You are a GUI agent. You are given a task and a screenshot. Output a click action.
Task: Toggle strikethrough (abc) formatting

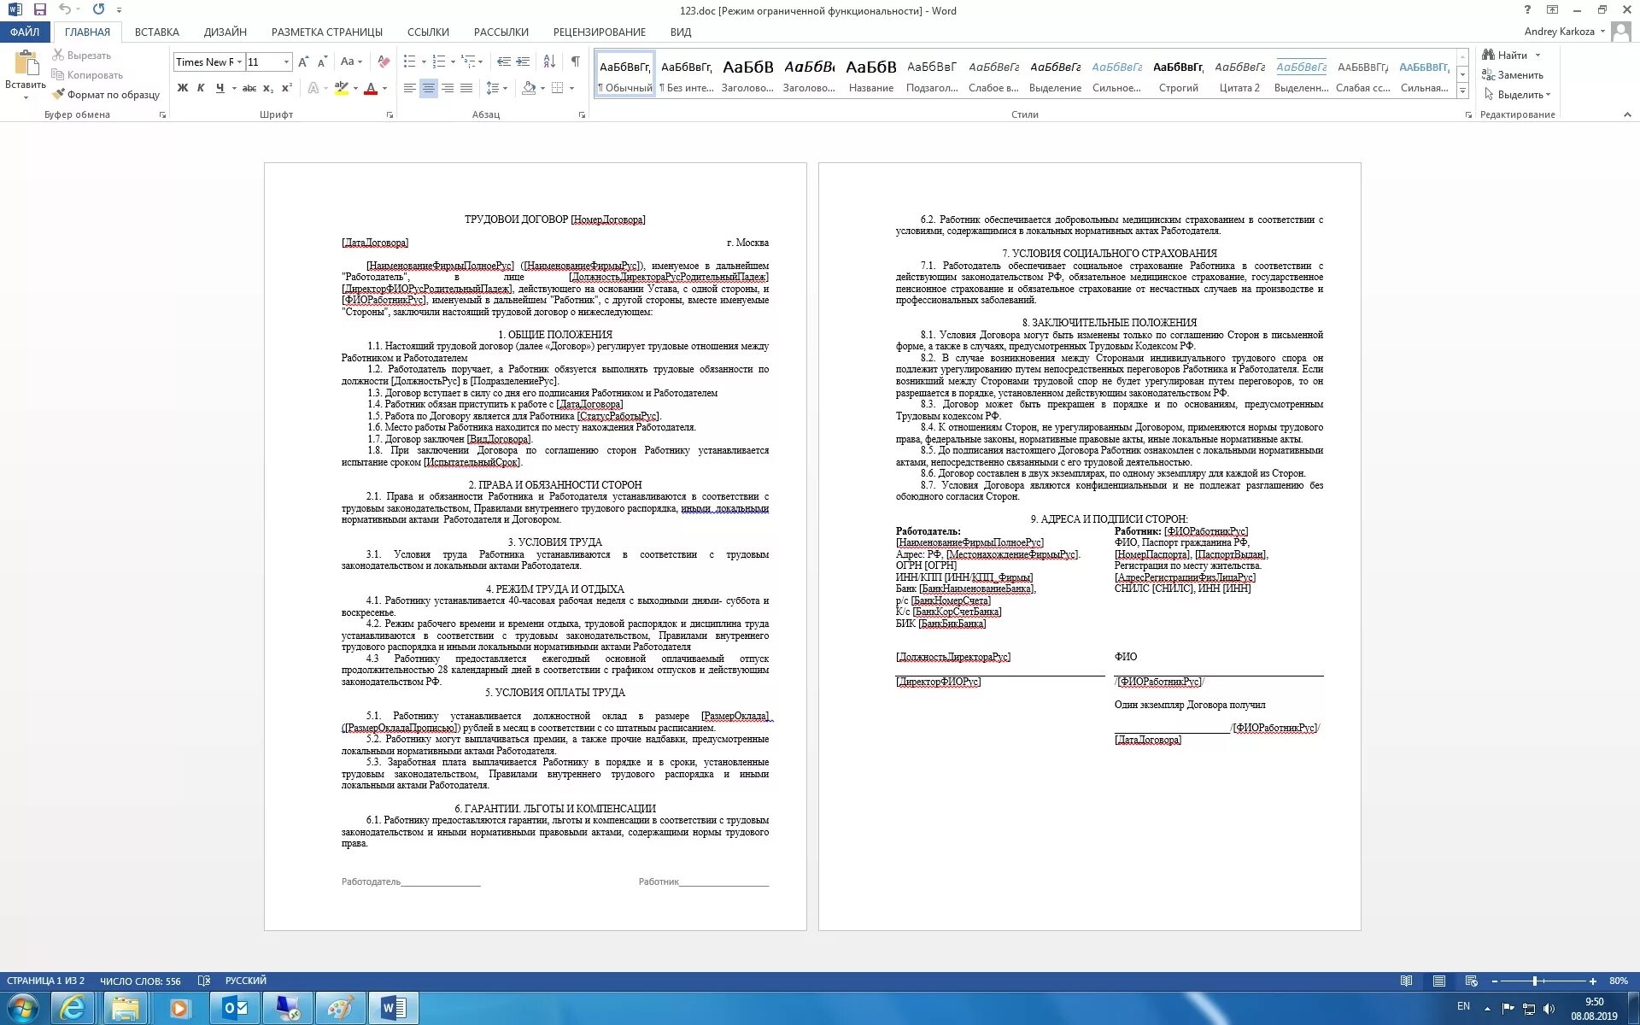pyautogui.click(x=249, y=88)
